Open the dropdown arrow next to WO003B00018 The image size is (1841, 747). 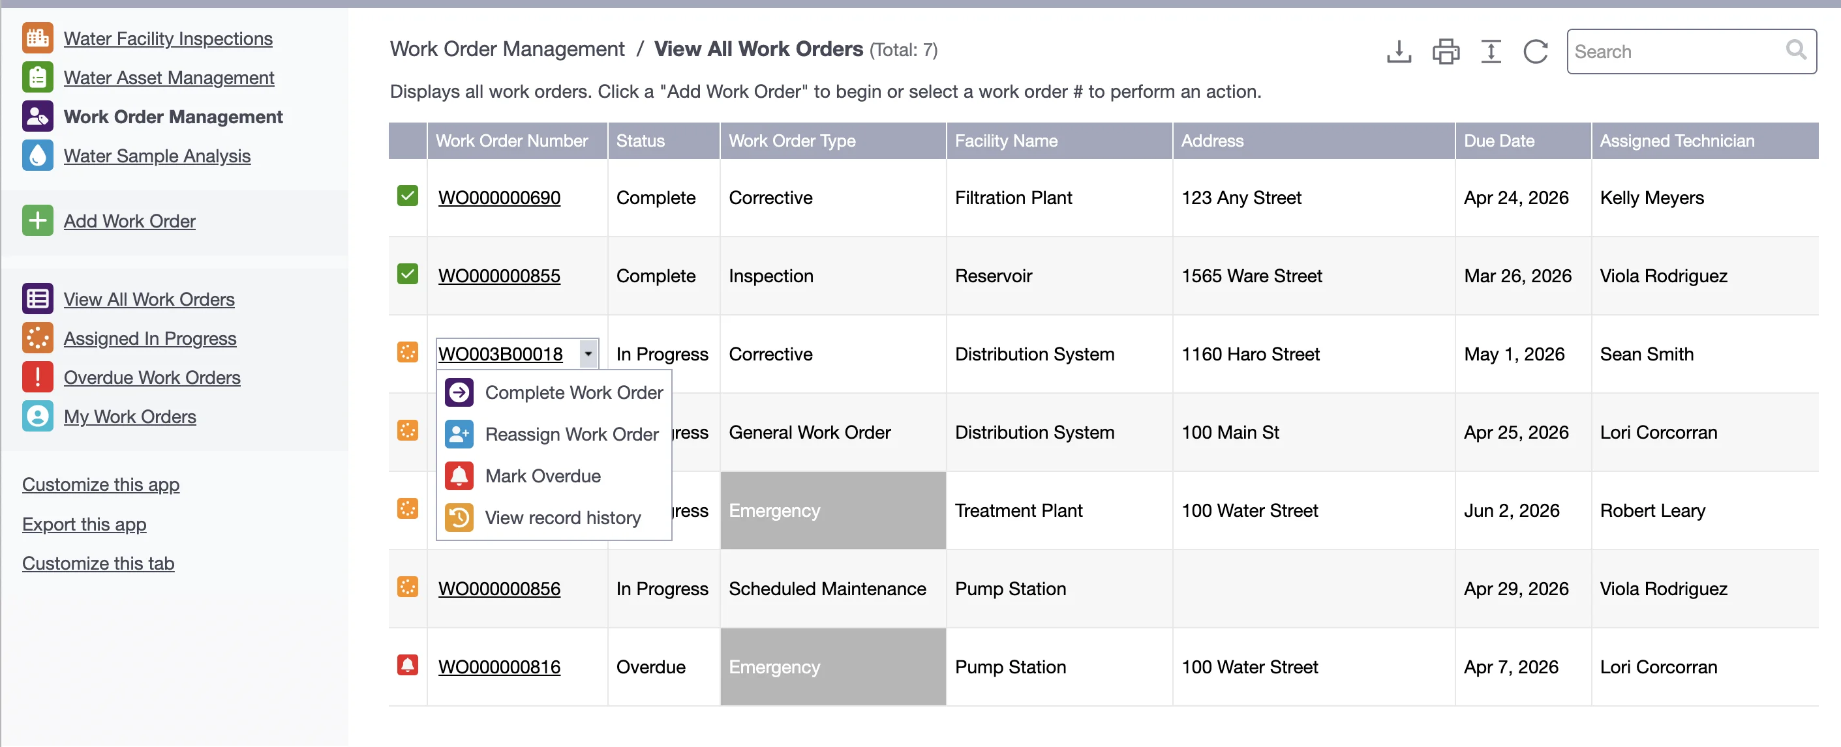587,353
